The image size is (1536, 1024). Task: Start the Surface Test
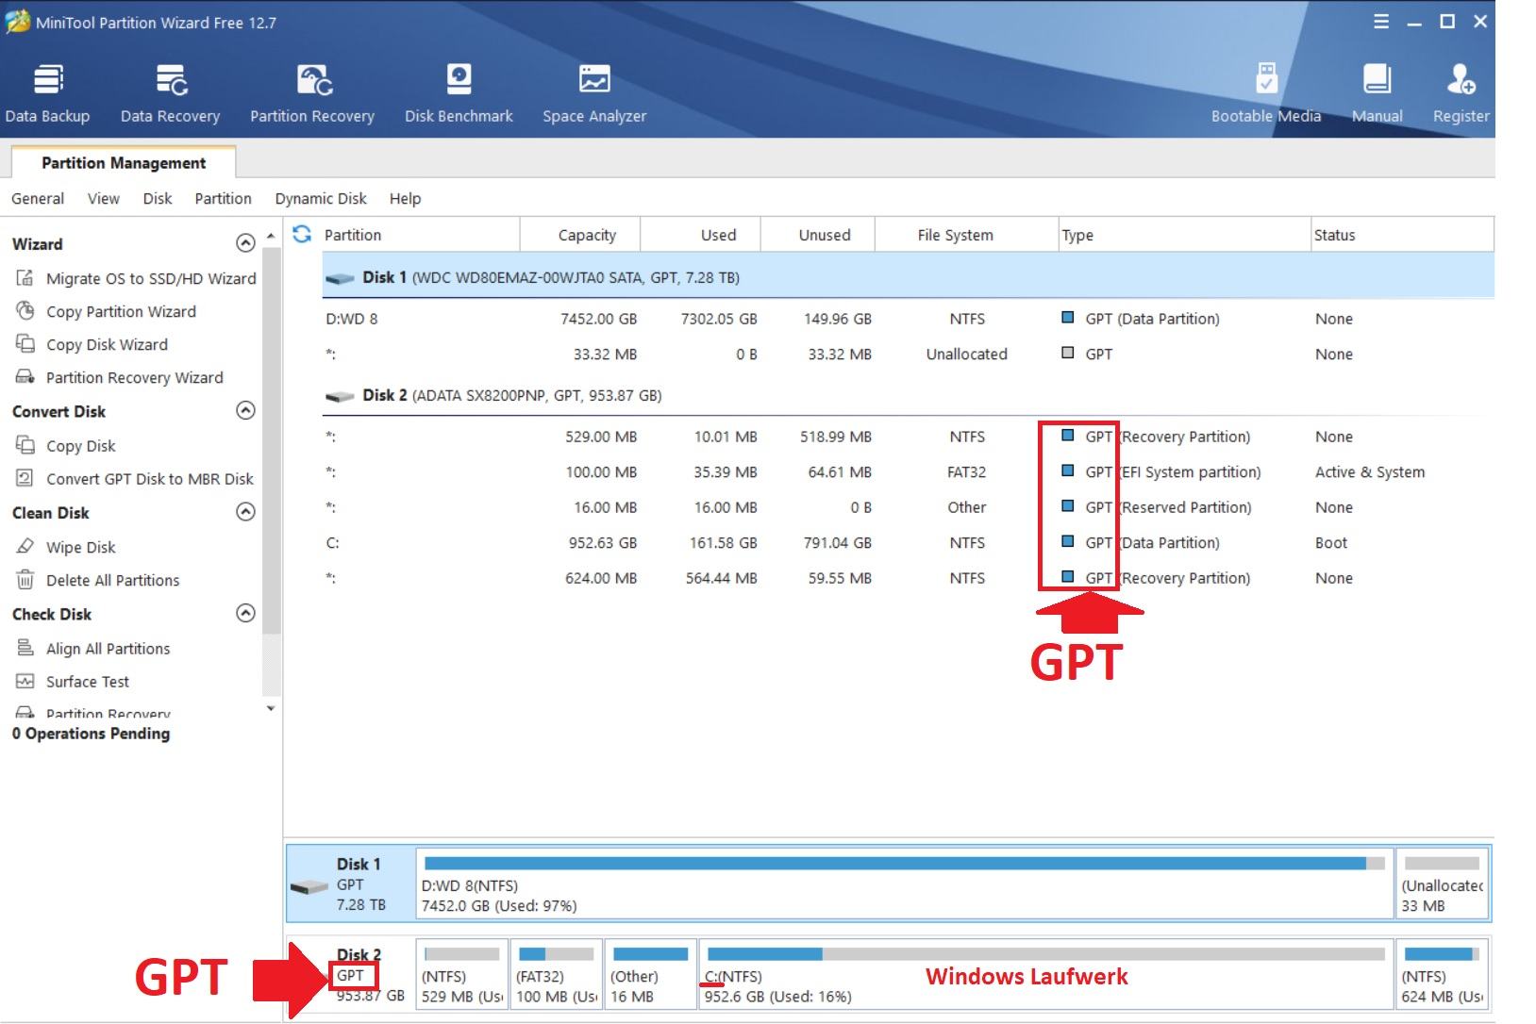pyautogui.click(x=73, y=682)
